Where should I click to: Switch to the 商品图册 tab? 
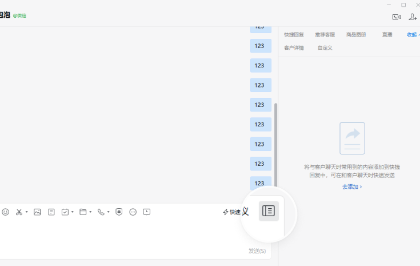[x=356, y=35]
